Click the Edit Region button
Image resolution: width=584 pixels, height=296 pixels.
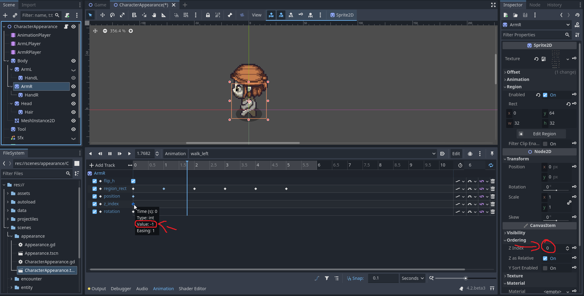coord(541,133)
